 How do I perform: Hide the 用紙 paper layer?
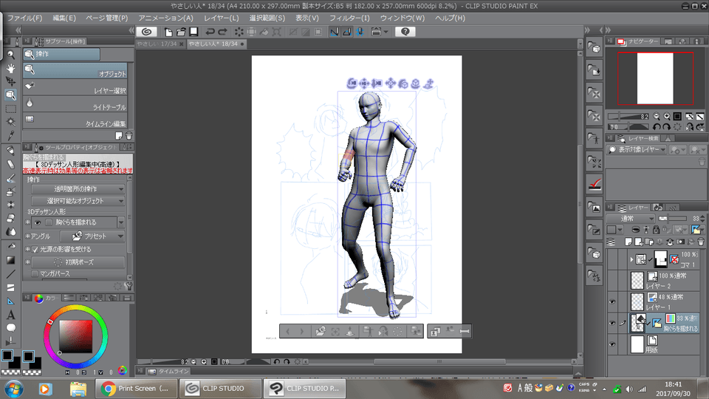[613, 344]
